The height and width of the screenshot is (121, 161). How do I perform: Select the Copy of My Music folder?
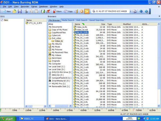(x=58, y=30)
